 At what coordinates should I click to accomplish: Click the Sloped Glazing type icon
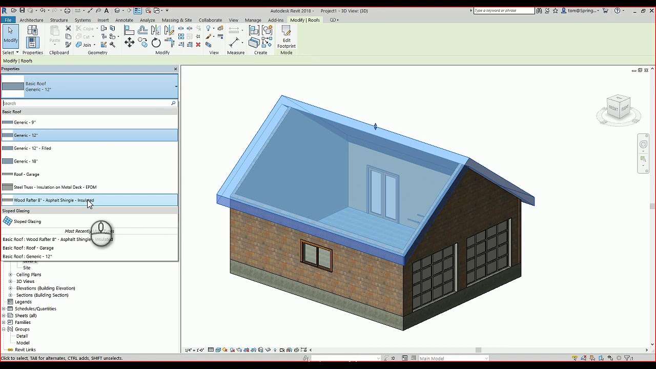[8, 221]
